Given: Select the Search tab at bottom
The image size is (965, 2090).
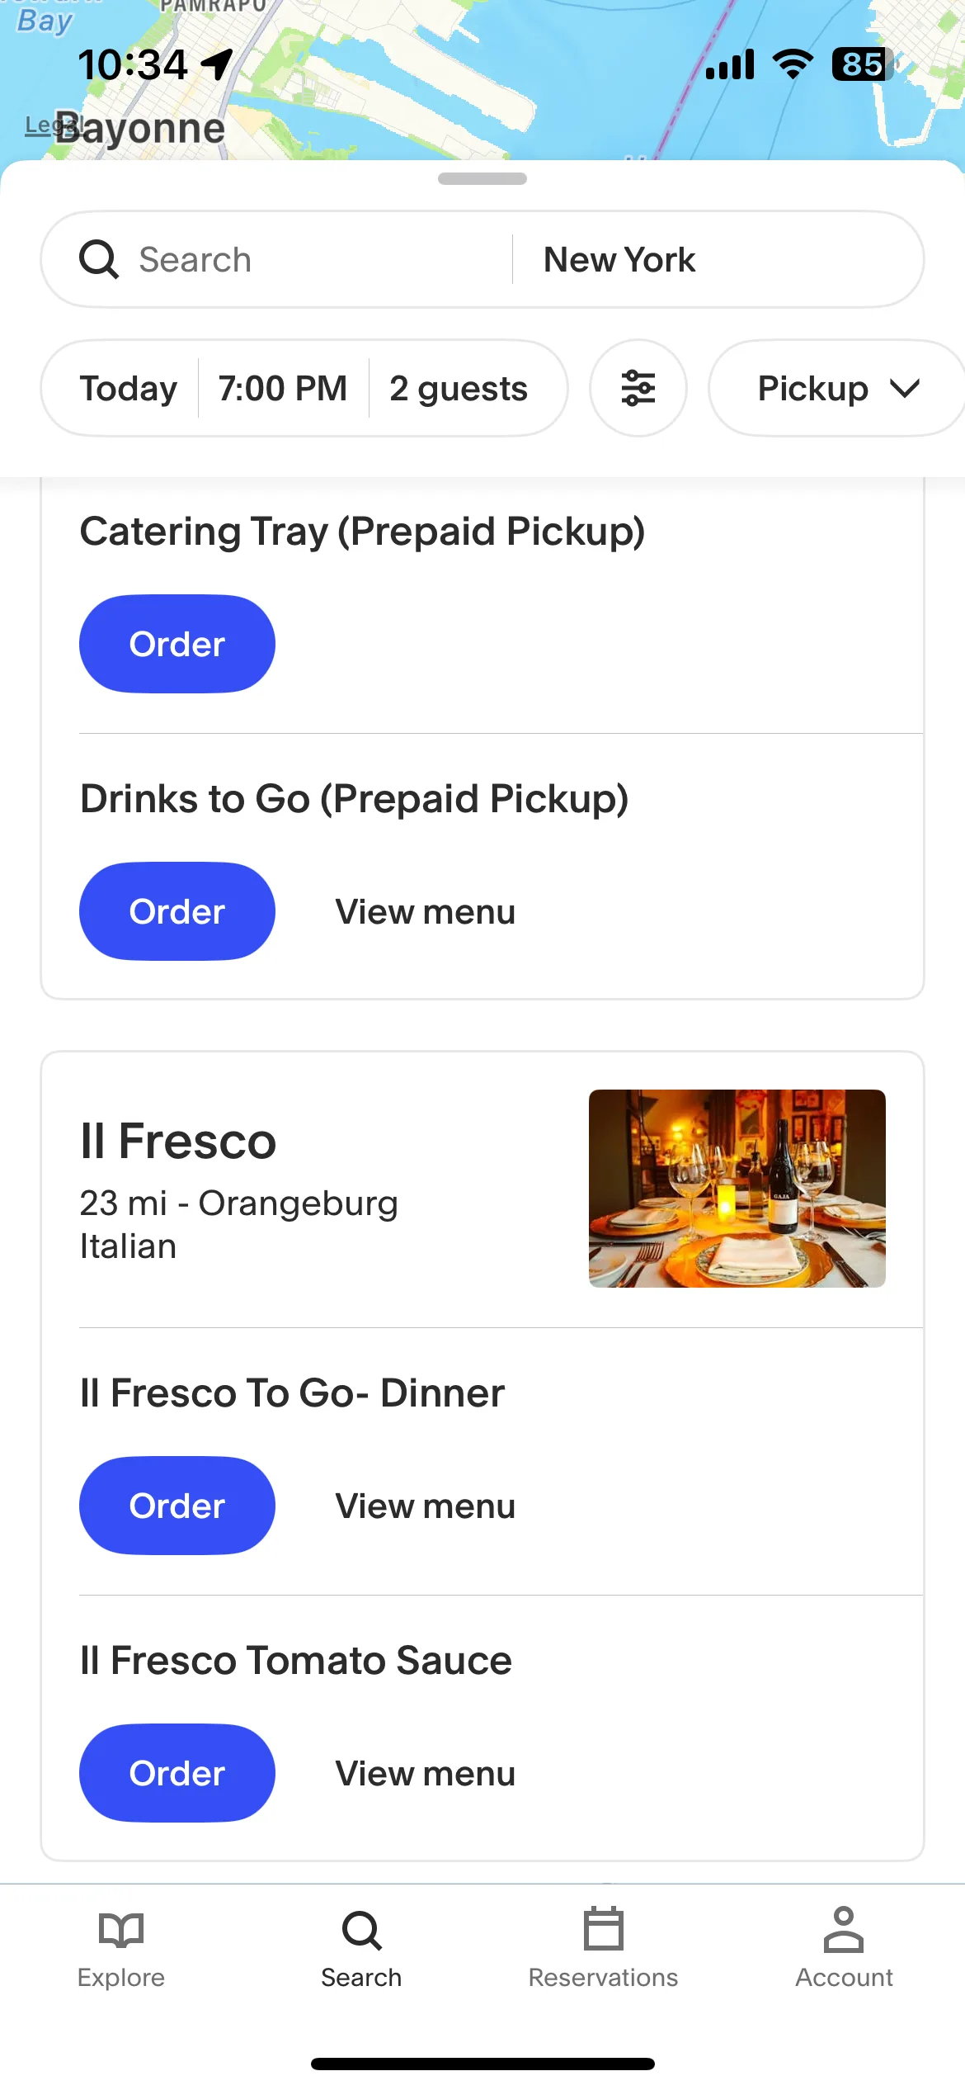Looking at the screenshot, I should (361, 1947).
